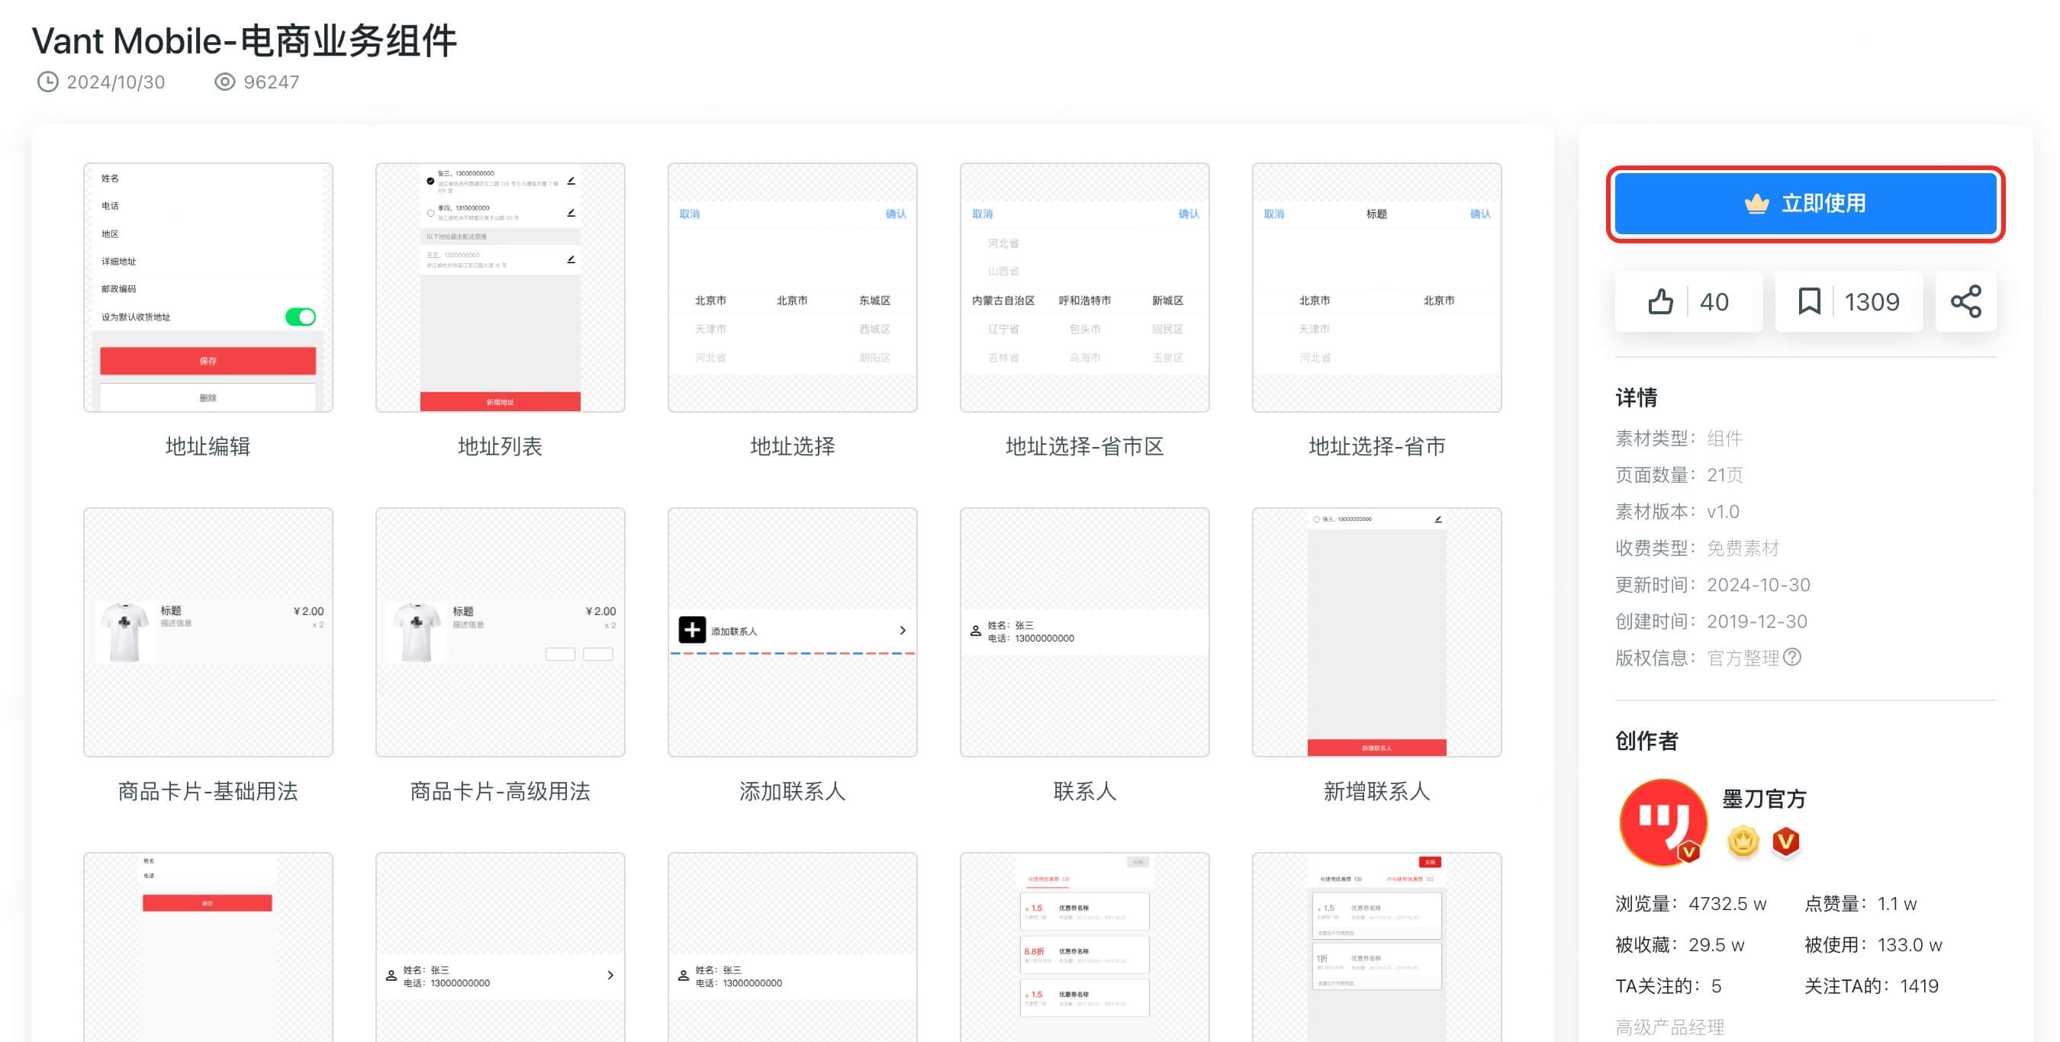The image size is (2060, 1042).
Task: Open the 地址选择-省市 thumbnail
Action: tap(1376, 288)
